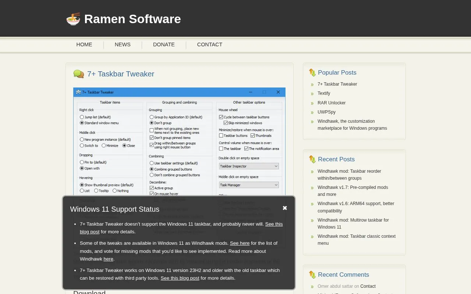Open the DONATE page
Viewport: 471px width, 294px height.
[x=164, y=44]
